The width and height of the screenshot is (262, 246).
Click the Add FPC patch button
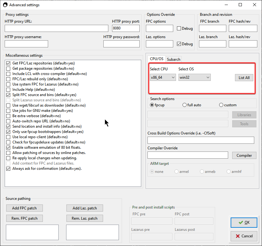25,208
